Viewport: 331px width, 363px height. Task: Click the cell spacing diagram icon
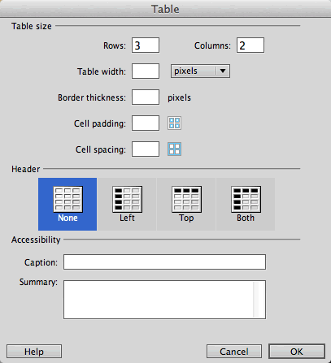coord(174,149)
